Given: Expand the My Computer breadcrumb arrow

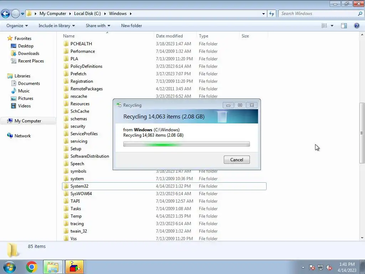Looking at the screenshot, I should 70,14.
